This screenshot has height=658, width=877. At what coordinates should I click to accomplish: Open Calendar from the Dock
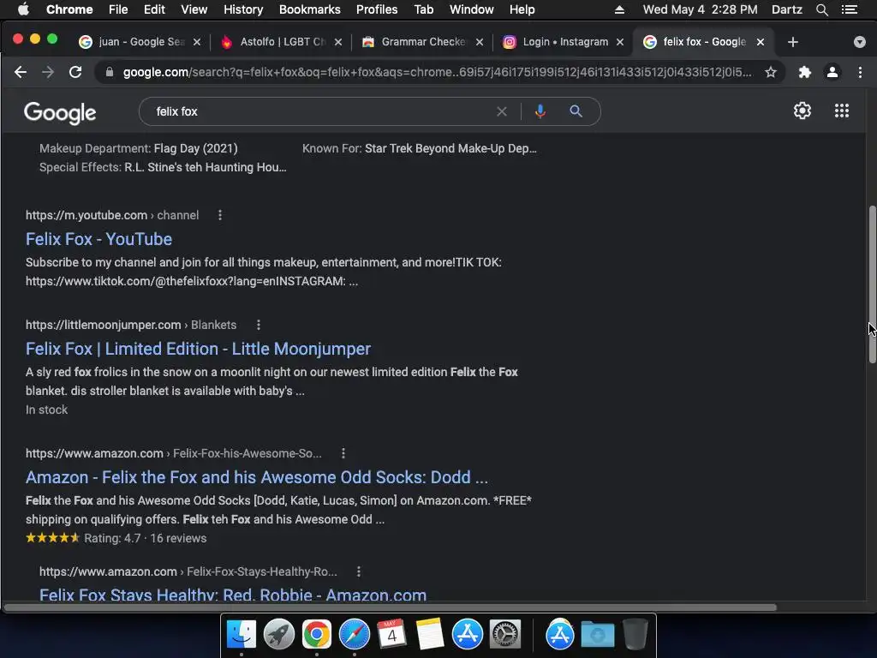(x=391, y=634)
